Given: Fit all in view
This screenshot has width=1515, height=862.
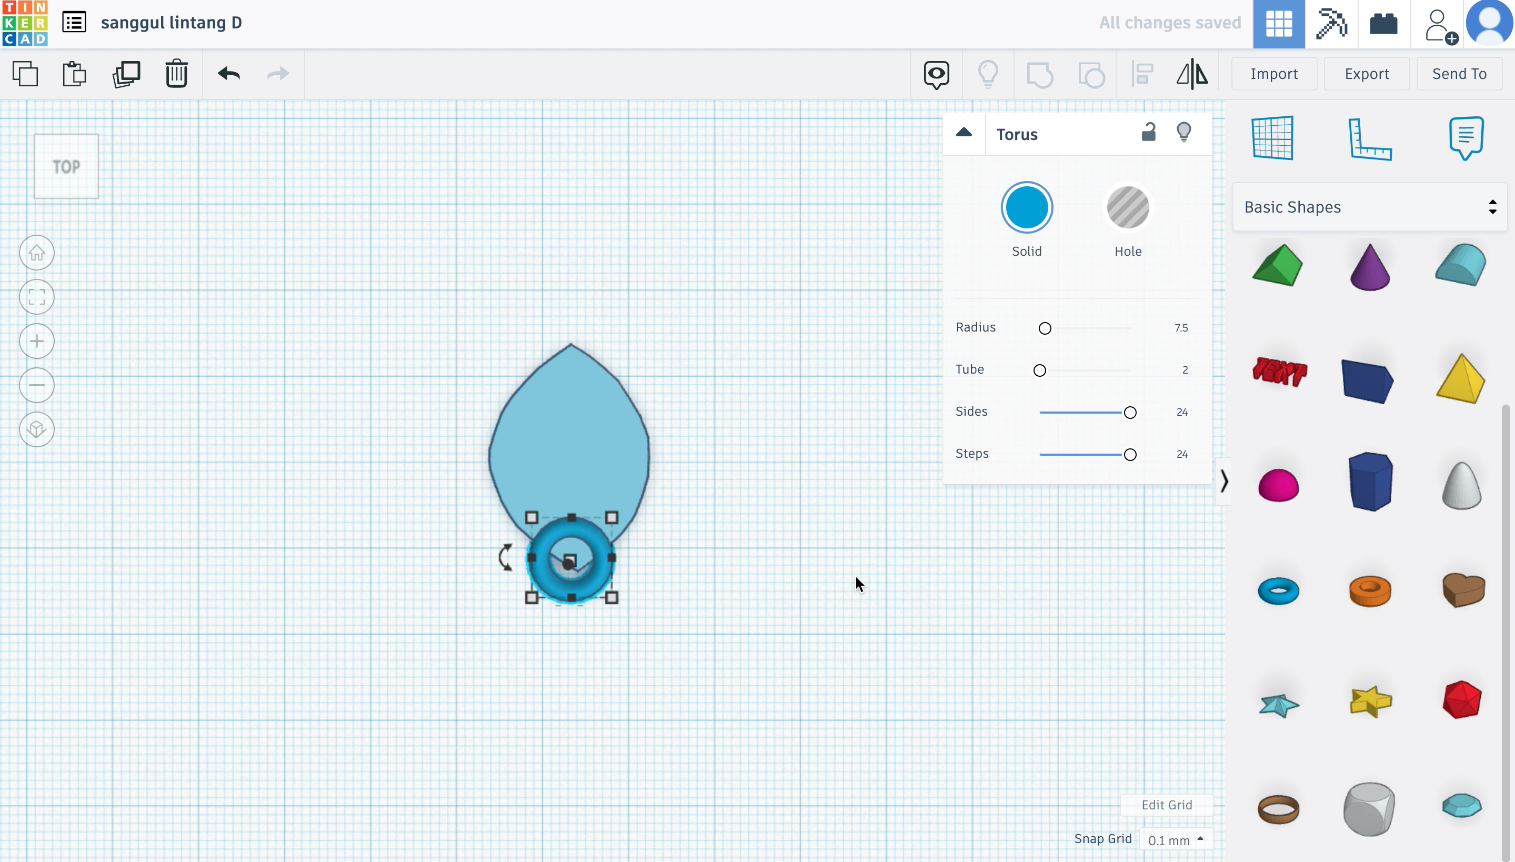Looking at the screenshot, I should (37, 297).
